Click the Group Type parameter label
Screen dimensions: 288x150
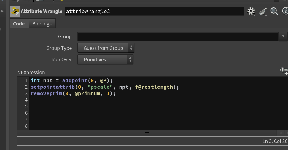[59, 48]
